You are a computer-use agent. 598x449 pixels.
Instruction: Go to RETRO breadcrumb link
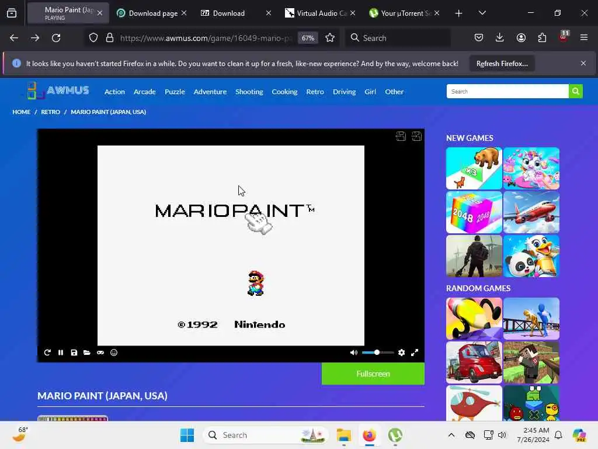tap(50, 112)
